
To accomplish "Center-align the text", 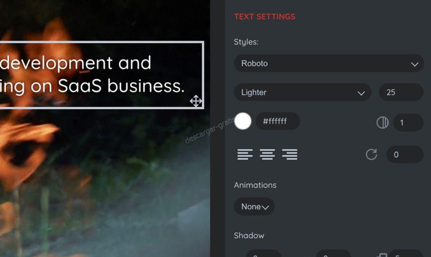I will coord(267,154).
